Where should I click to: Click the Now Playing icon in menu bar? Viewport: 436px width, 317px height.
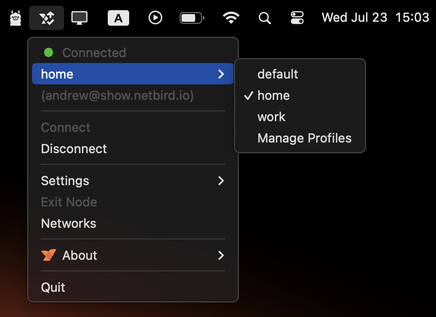[x=155, y=17]
